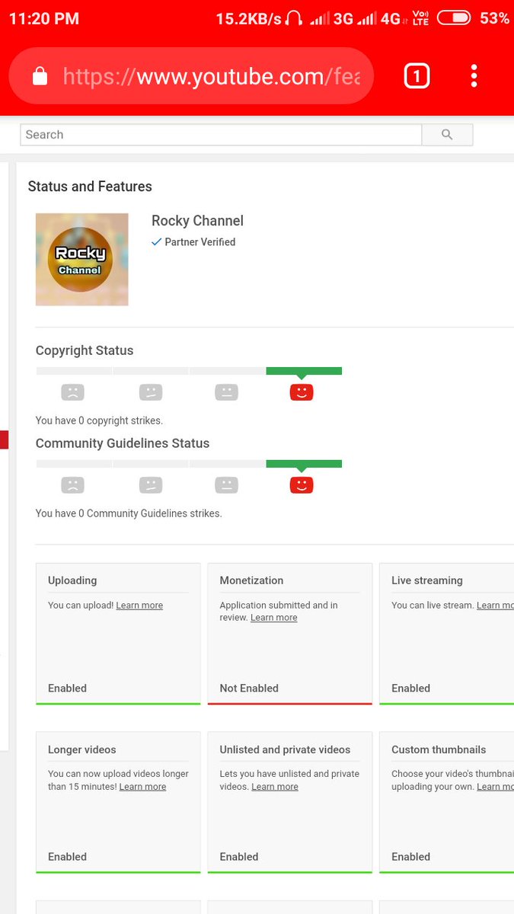The image size is (514, 914).
Task: Tap the youtube.com URL address bar
Action: coord(191,75)
